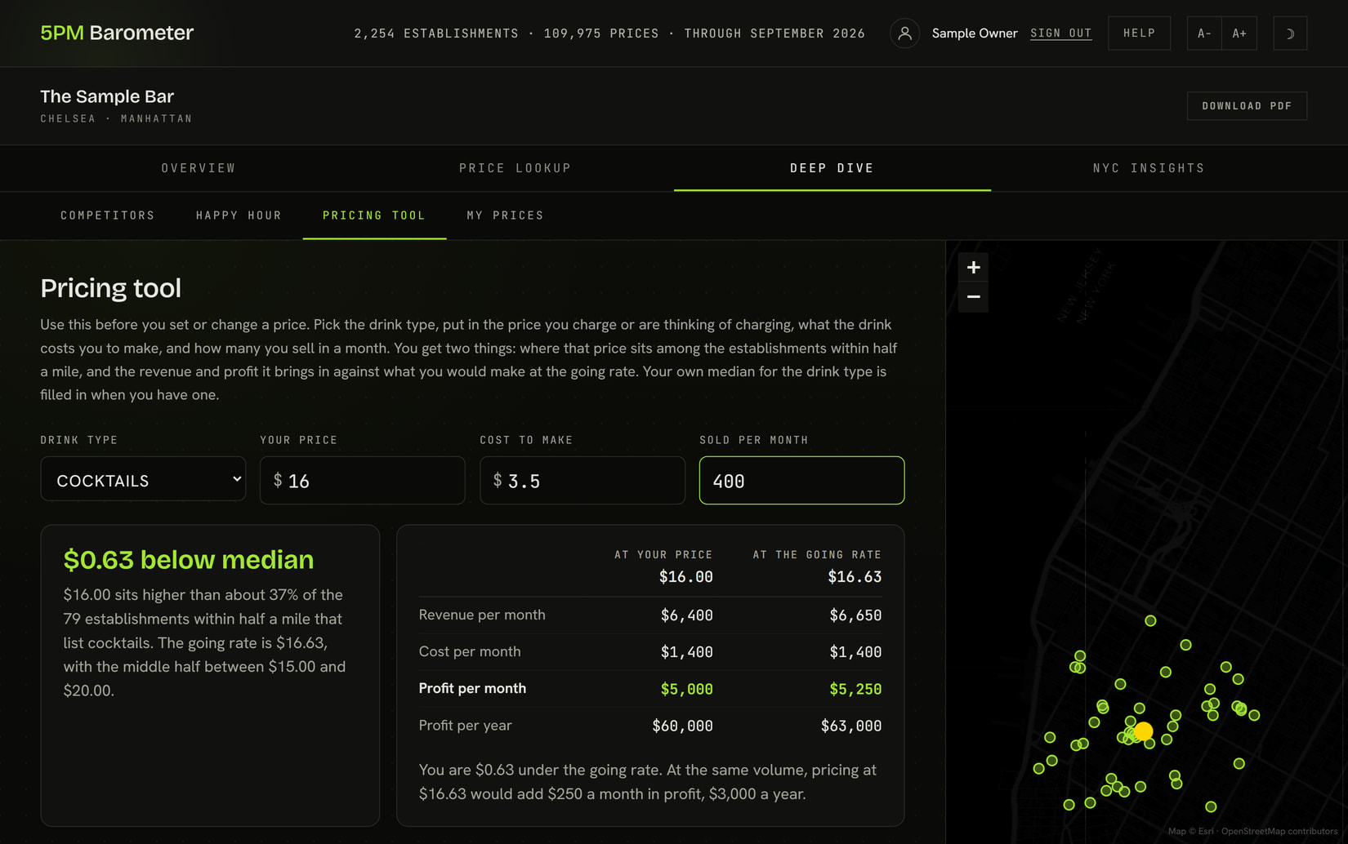Select the Deep Dive tab
1348x844 pixels.
pyautogui.click(x=832, y=168)
